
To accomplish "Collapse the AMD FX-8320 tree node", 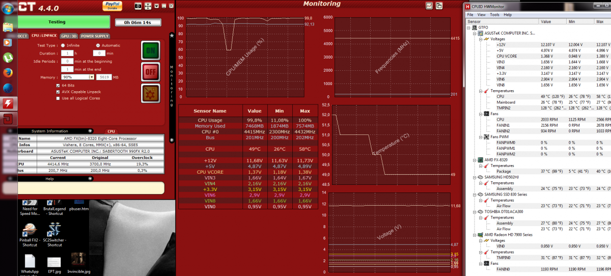I will [475, 160].
